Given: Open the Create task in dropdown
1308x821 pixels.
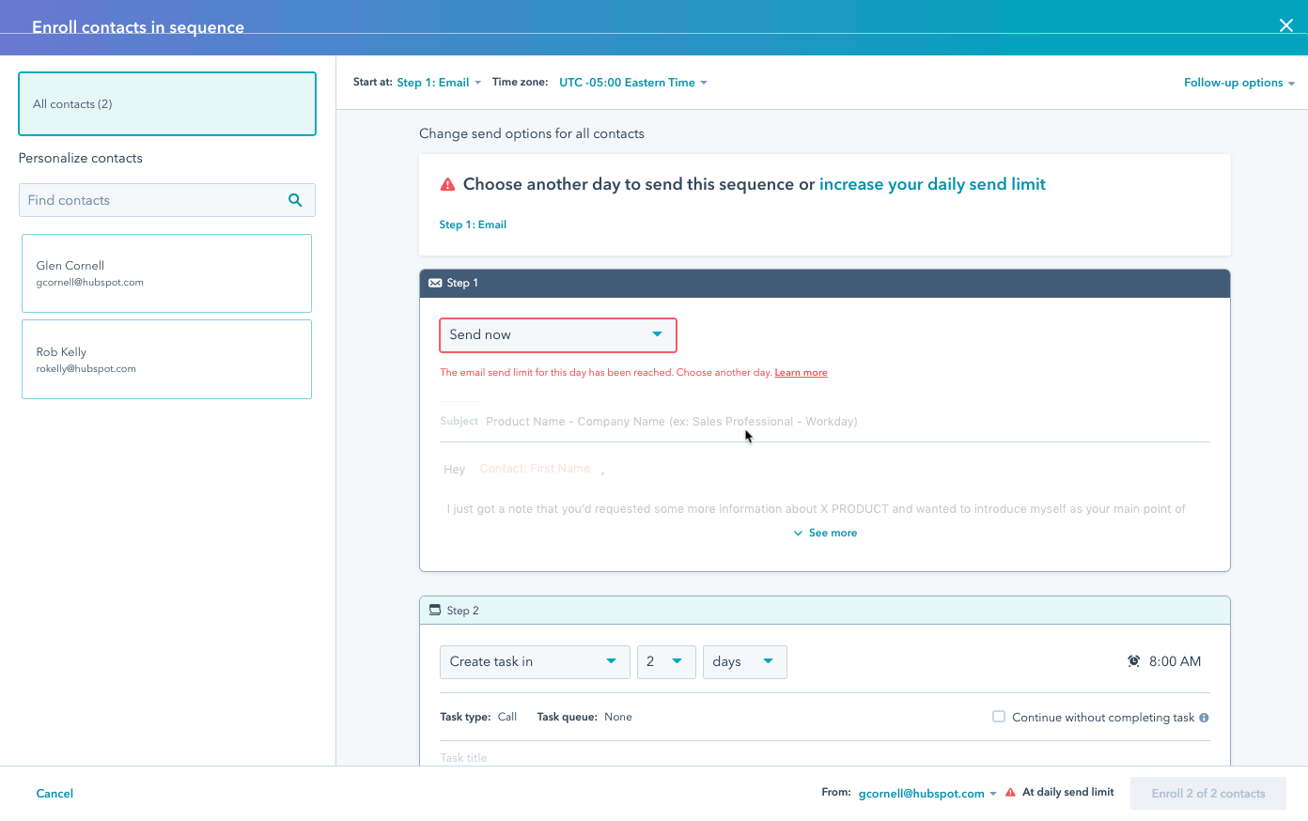Looking at the screenshot, I should 532,662.
